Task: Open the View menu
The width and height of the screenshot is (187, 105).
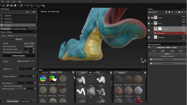Action: pos(14,1)
